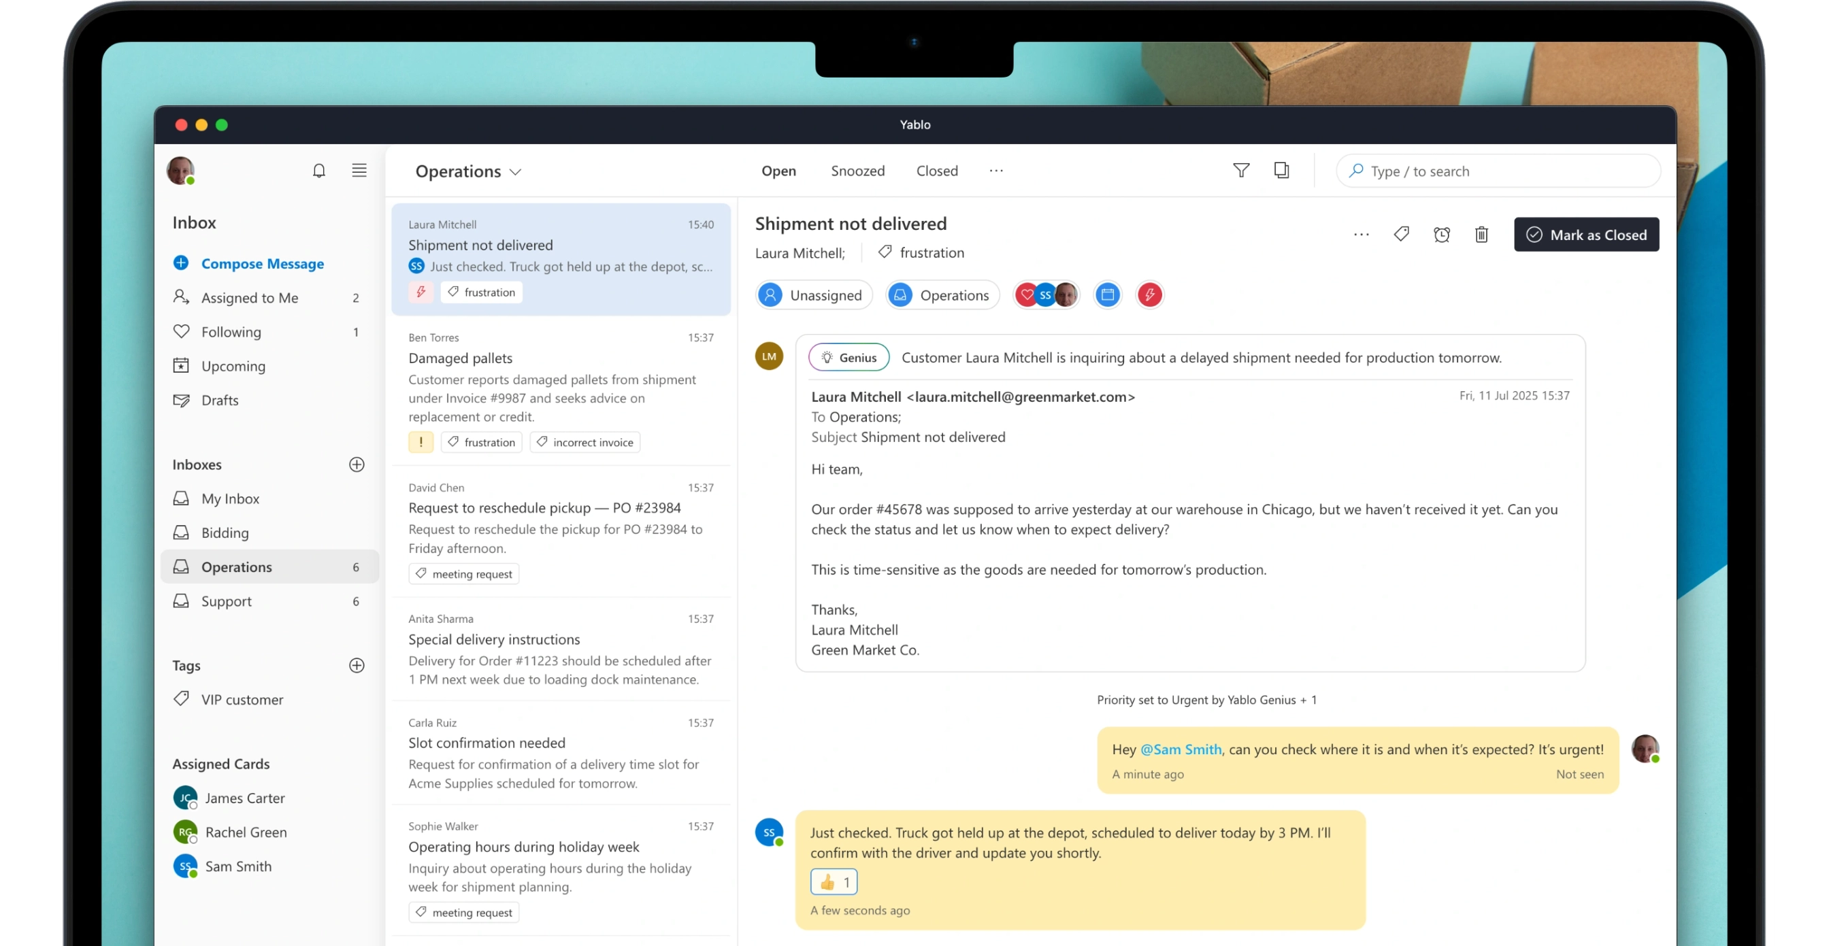Screen dimensions: 1829x946
Task: Click the red urgent lightning icon
Action: [1149, 294]
